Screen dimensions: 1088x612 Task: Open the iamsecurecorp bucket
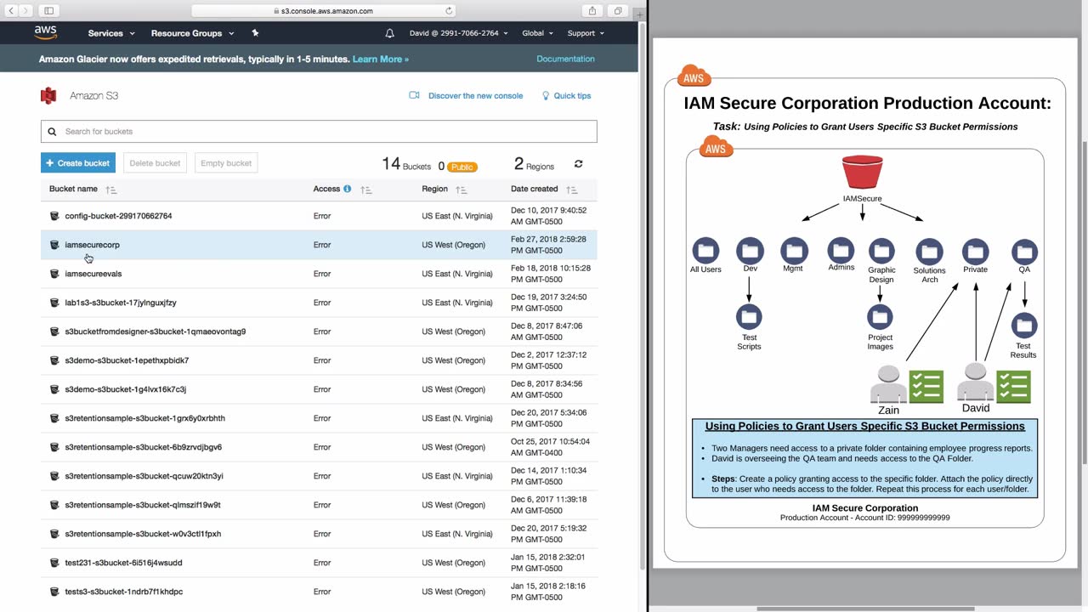click(92, 245)
